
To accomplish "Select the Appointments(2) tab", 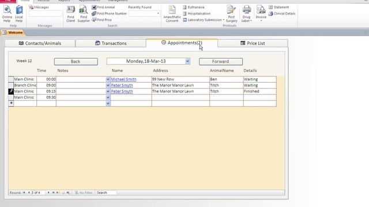I will click(x=182, y=43).
